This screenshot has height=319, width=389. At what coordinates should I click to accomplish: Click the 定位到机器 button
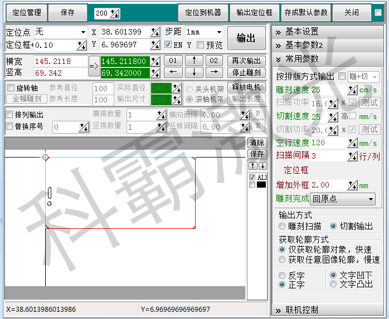(x=203, y=12)
